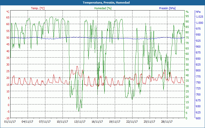Screen dimensions: 205x128
Task: Click the 28/11/17 date label
Action: click(167, 122)
